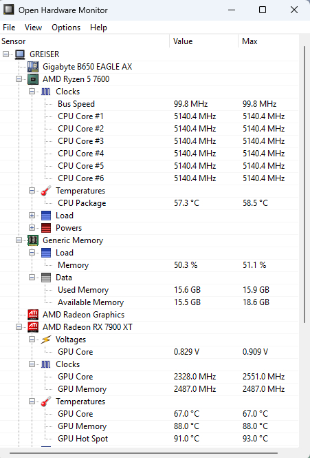Expand the CPU Load node
310x458 pixels.
point(32,216)
